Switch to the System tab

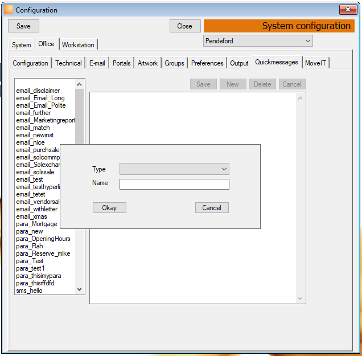coord(22,45)
